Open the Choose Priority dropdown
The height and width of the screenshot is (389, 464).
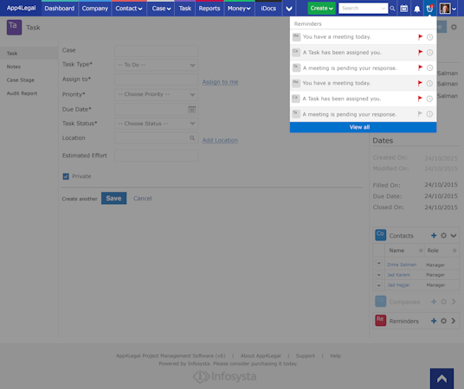(156, 94)
